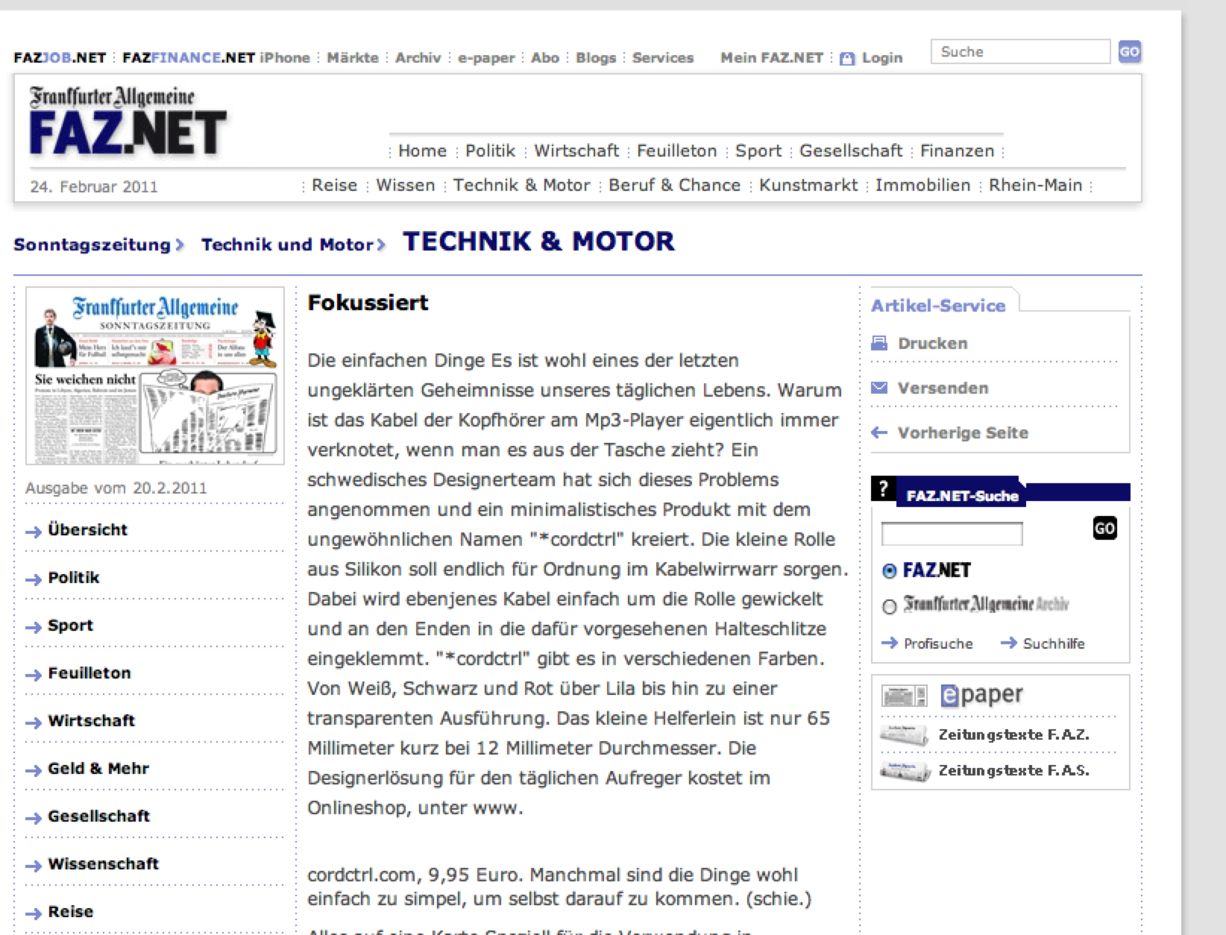Click the Technik und Motor breadcrumb
Screen dimensions: 1226x935
287,245
